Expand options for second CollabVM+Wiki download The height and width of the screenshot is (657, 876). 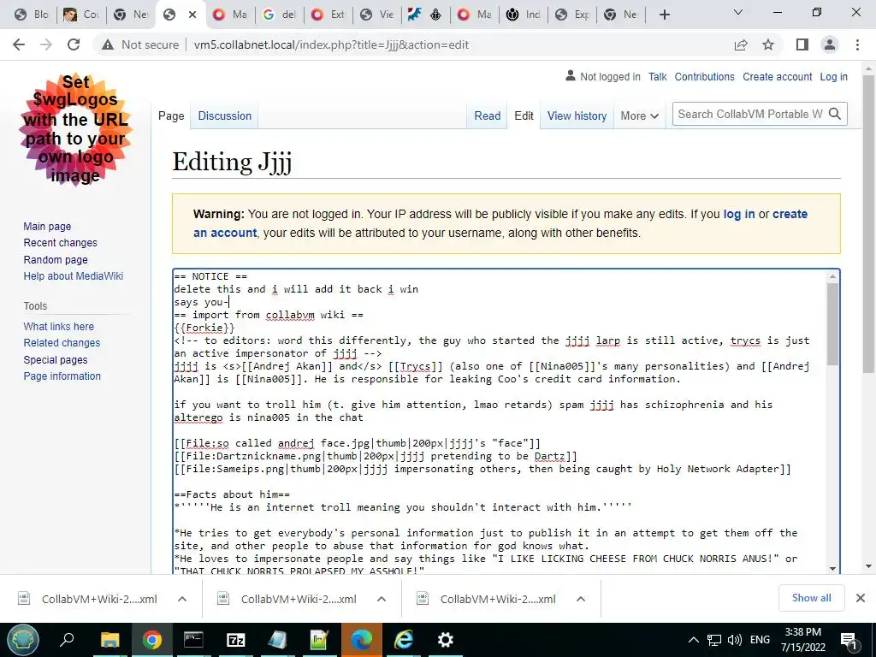382,599
